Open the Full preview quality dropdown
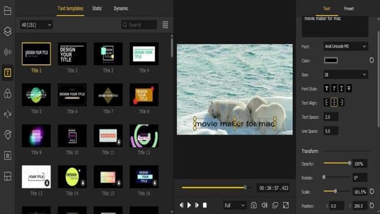This screenshot has width=380, height=214. coord(234,205)
